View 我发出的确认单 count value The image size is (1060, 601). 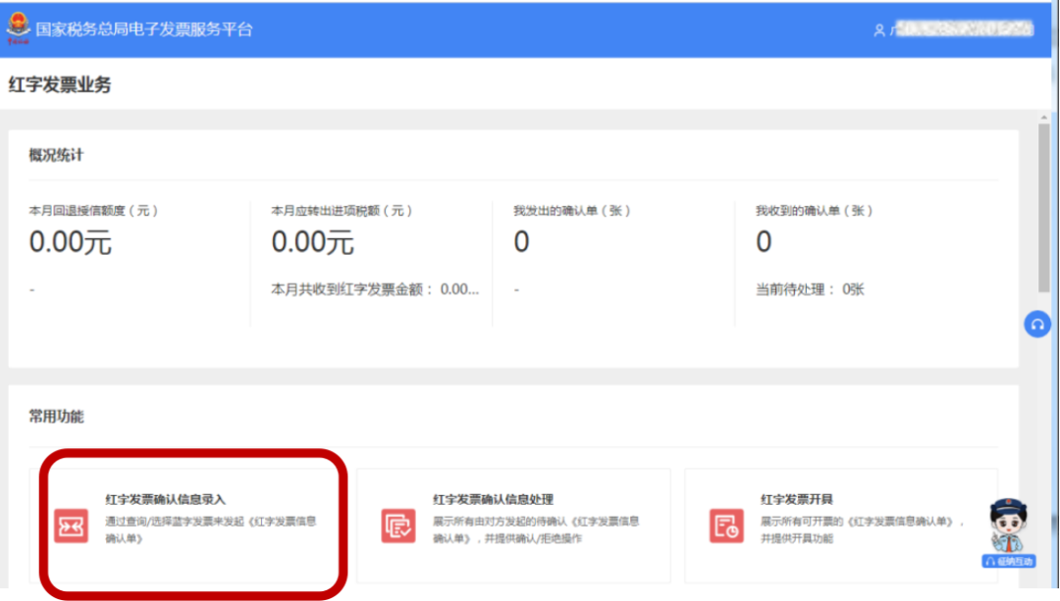pos(521,242)
